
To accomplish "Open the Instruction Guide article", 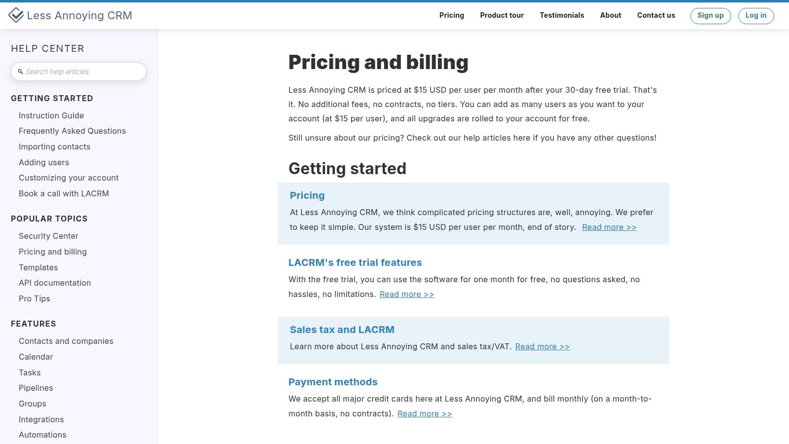I will point(51,115).
